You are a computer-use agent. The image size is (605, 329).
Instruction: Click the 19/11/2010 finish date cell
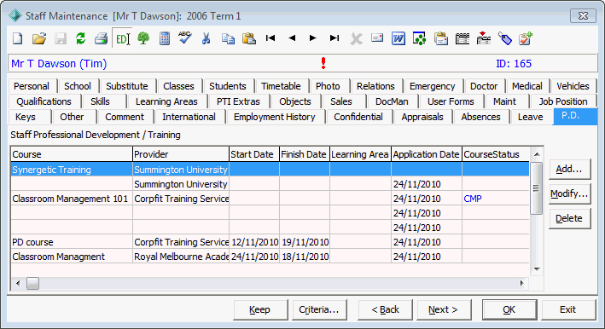(x=305, y=242)
